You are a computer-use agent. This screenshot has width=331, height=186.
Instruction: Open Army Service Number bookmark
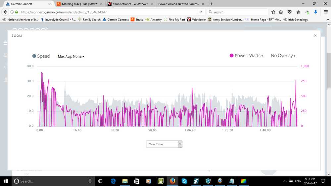coord(225,20)
